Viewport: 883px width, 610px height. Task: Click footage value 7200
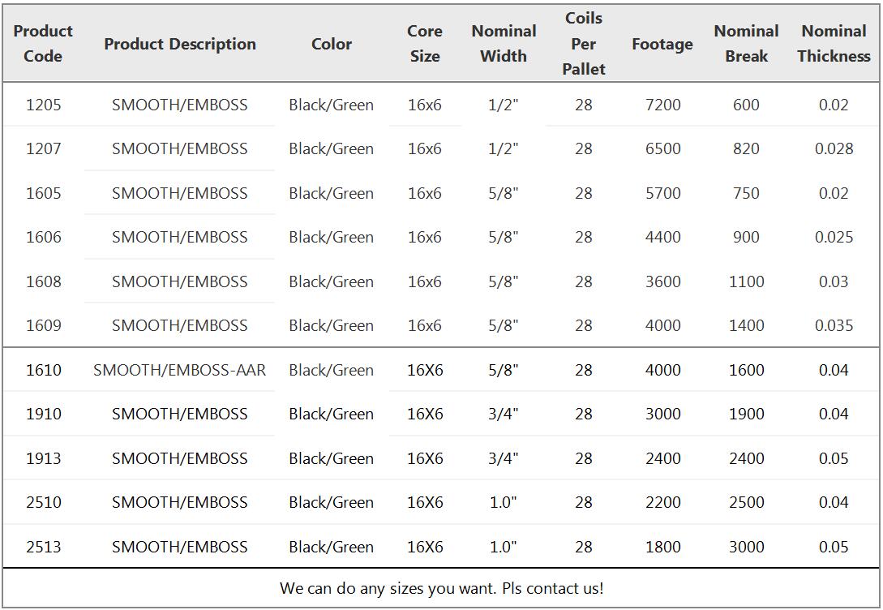(x=662, y=105)
